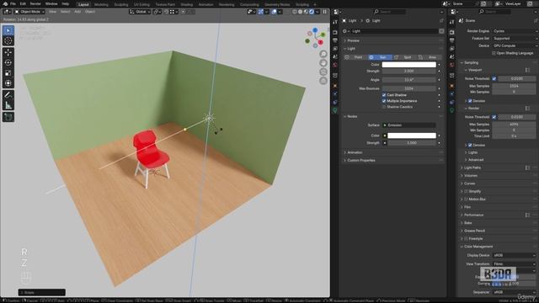539x303 pixels.
Task: Enable Shadow Caustics checkbox
Action: pos(384,107)
